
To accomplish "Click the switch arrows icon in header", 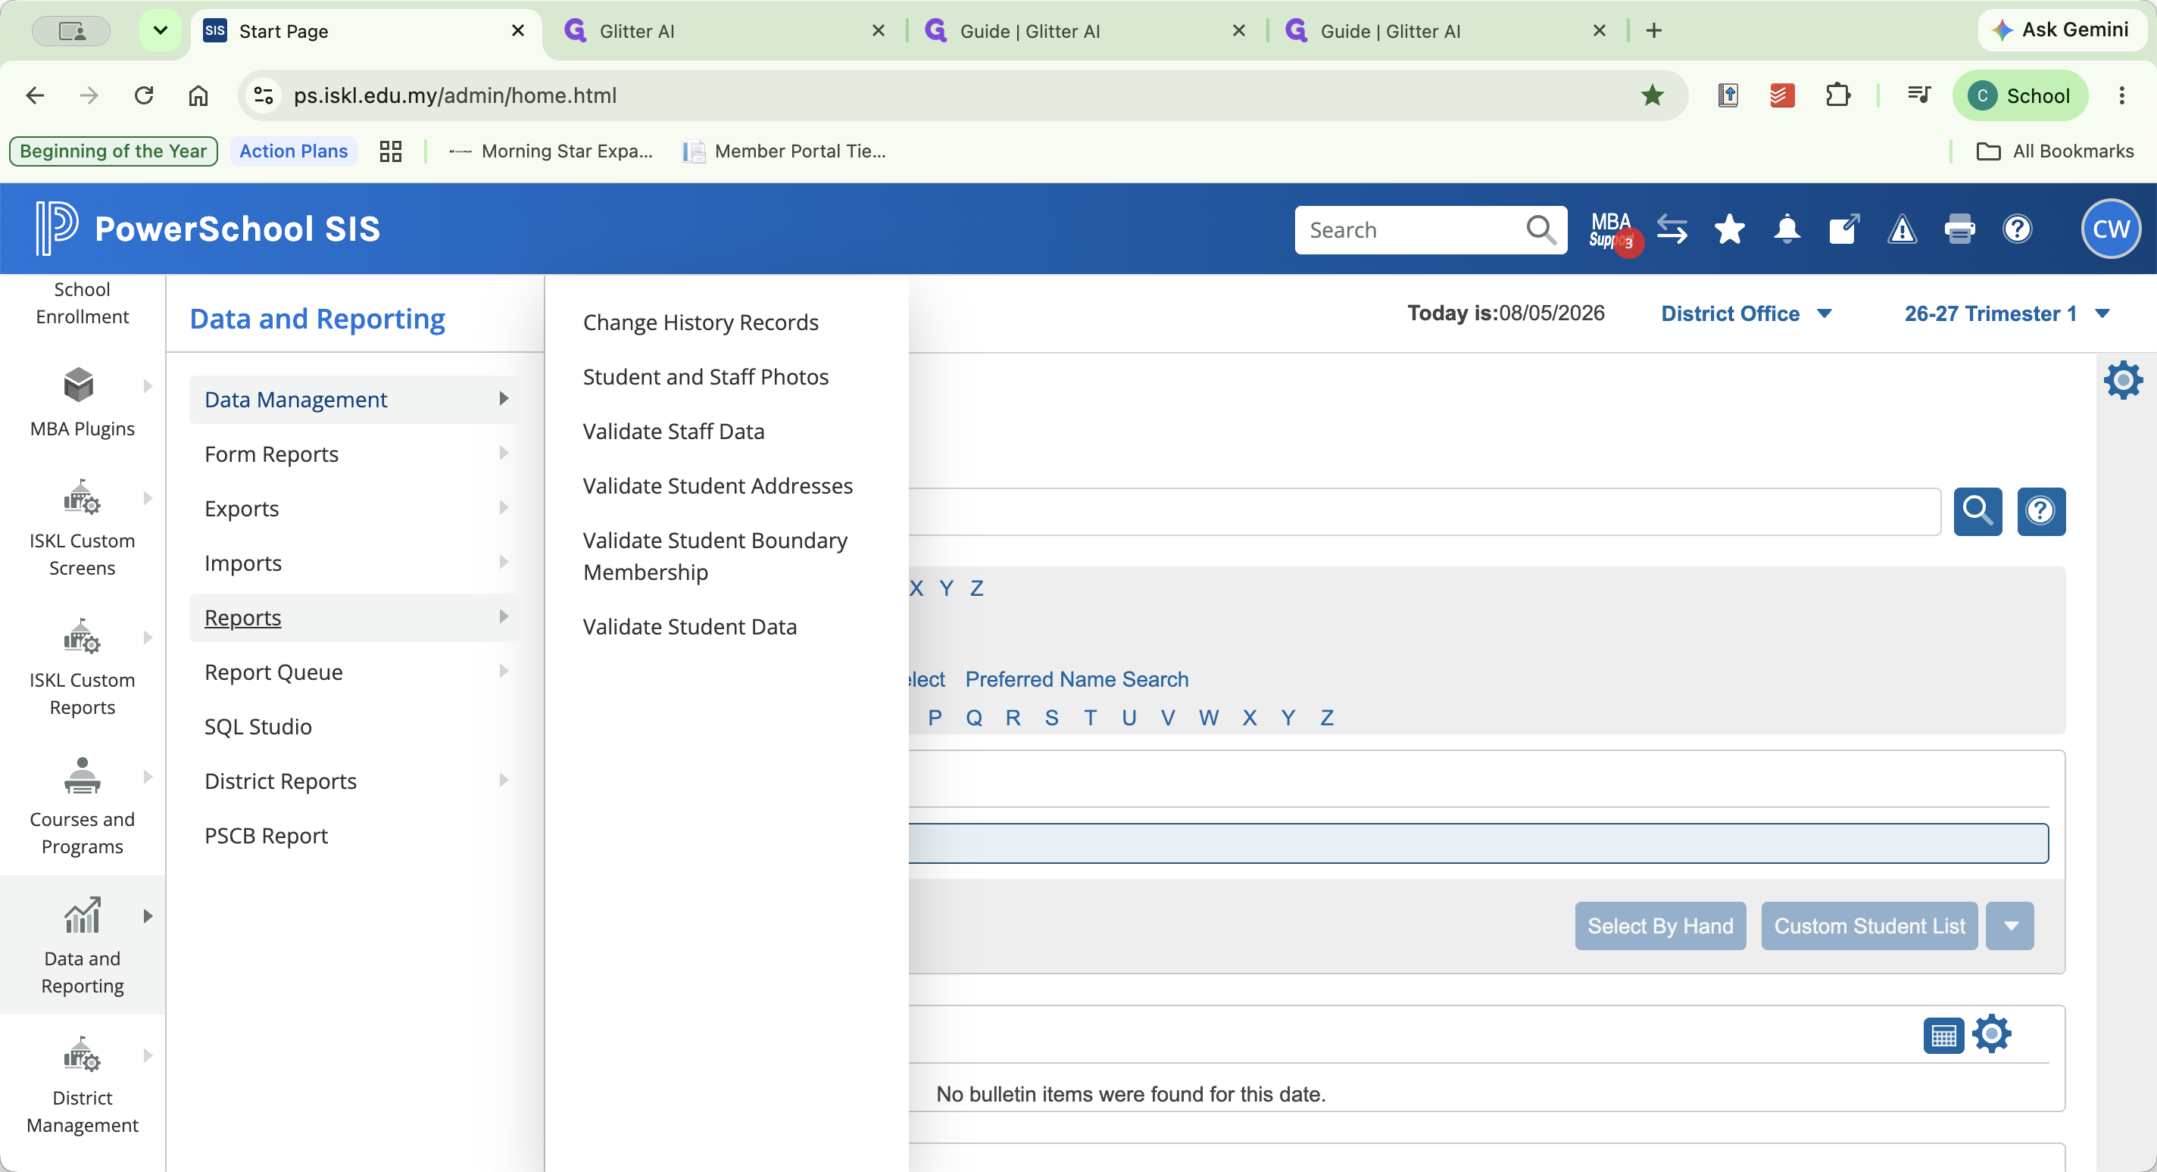I will pyautogui.click(x=1672, y=229).
